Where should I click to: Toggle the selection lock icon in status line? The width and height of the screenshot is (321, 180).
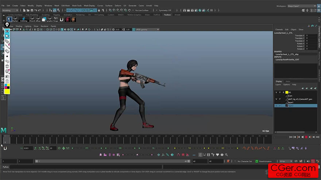(99, 10)
